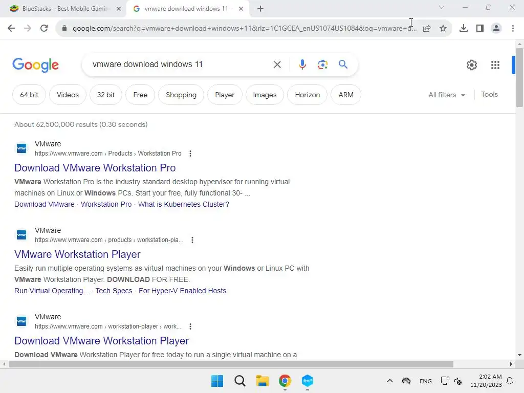Filter results by 32 bit
Viewport: 524px width, 393px height.
[x=105, y=95]
